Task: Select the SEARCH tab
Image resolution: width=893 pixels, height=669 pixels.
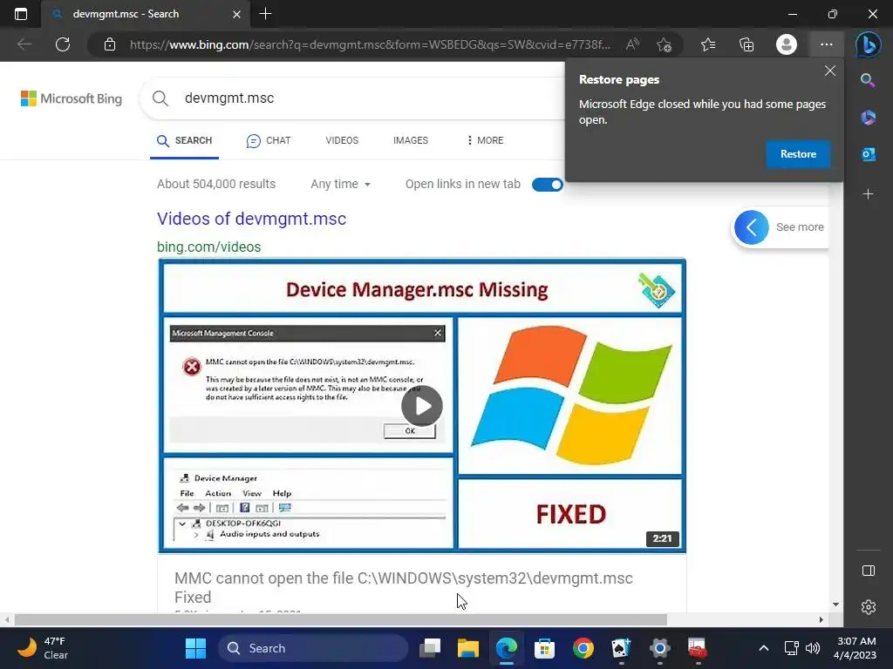Action: pos(185,140)
